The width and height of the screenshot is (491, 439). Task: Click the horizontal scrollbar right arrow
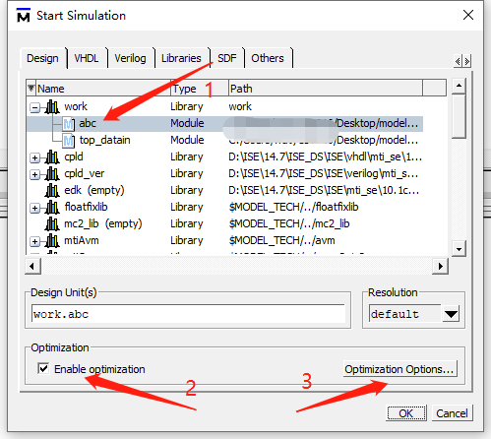coord(440,266)
